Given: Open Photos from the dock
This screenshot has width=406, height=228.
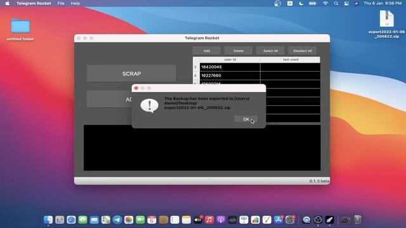Looking at the screenshot, I should [x=129, y=220].
